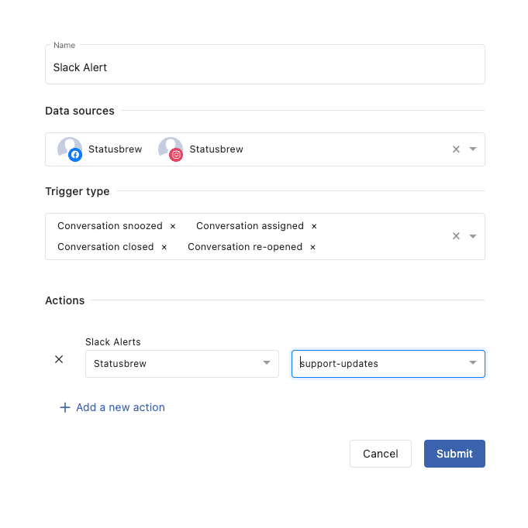Expand the Data sources dropdown arrow
Image resolution: width=528 pixels, height=528 pixels.
[x=473, y=149]
